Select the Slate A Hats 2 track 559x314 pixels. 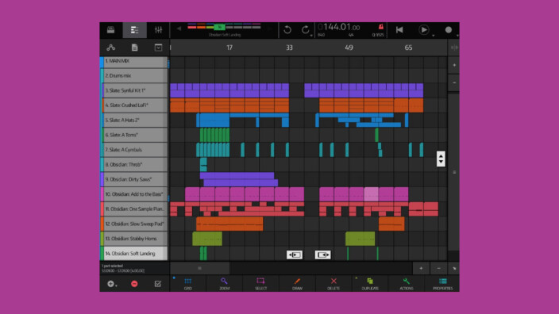135,121
